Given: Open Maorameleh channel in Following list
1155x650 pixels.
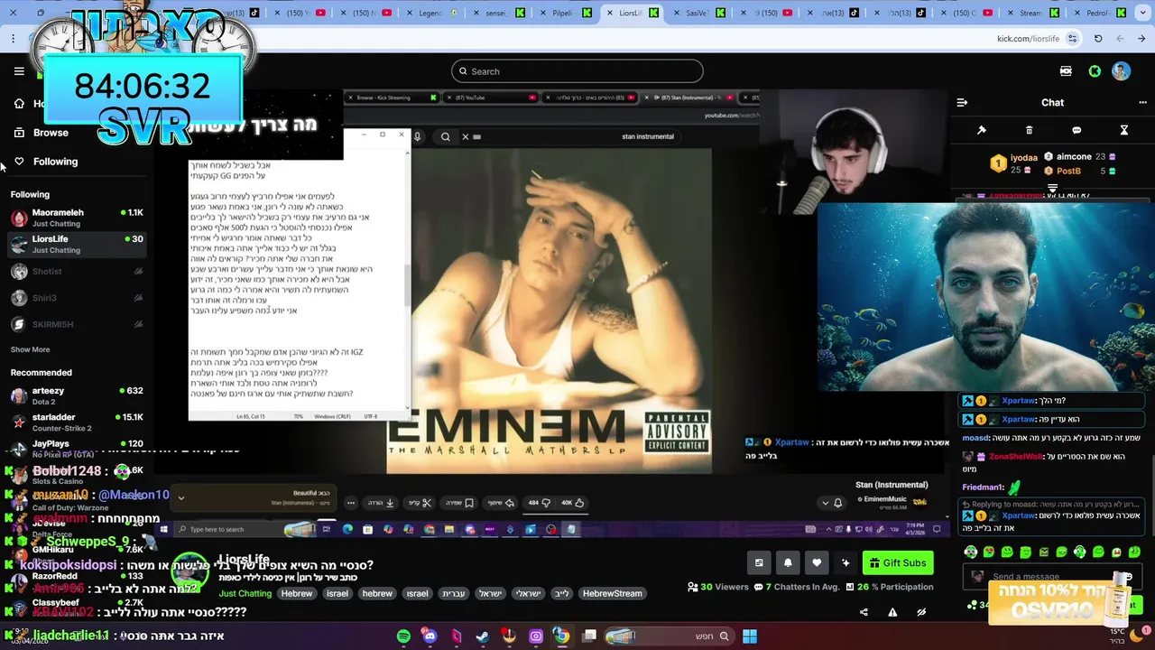Looking at the screenshot, I should coord(77,218).
